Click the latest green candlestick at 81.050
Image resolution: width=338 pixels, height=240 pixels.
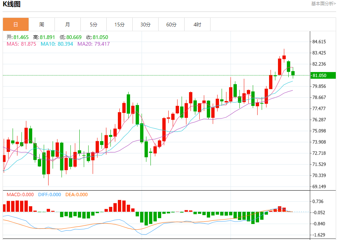[x=293, y=74]
